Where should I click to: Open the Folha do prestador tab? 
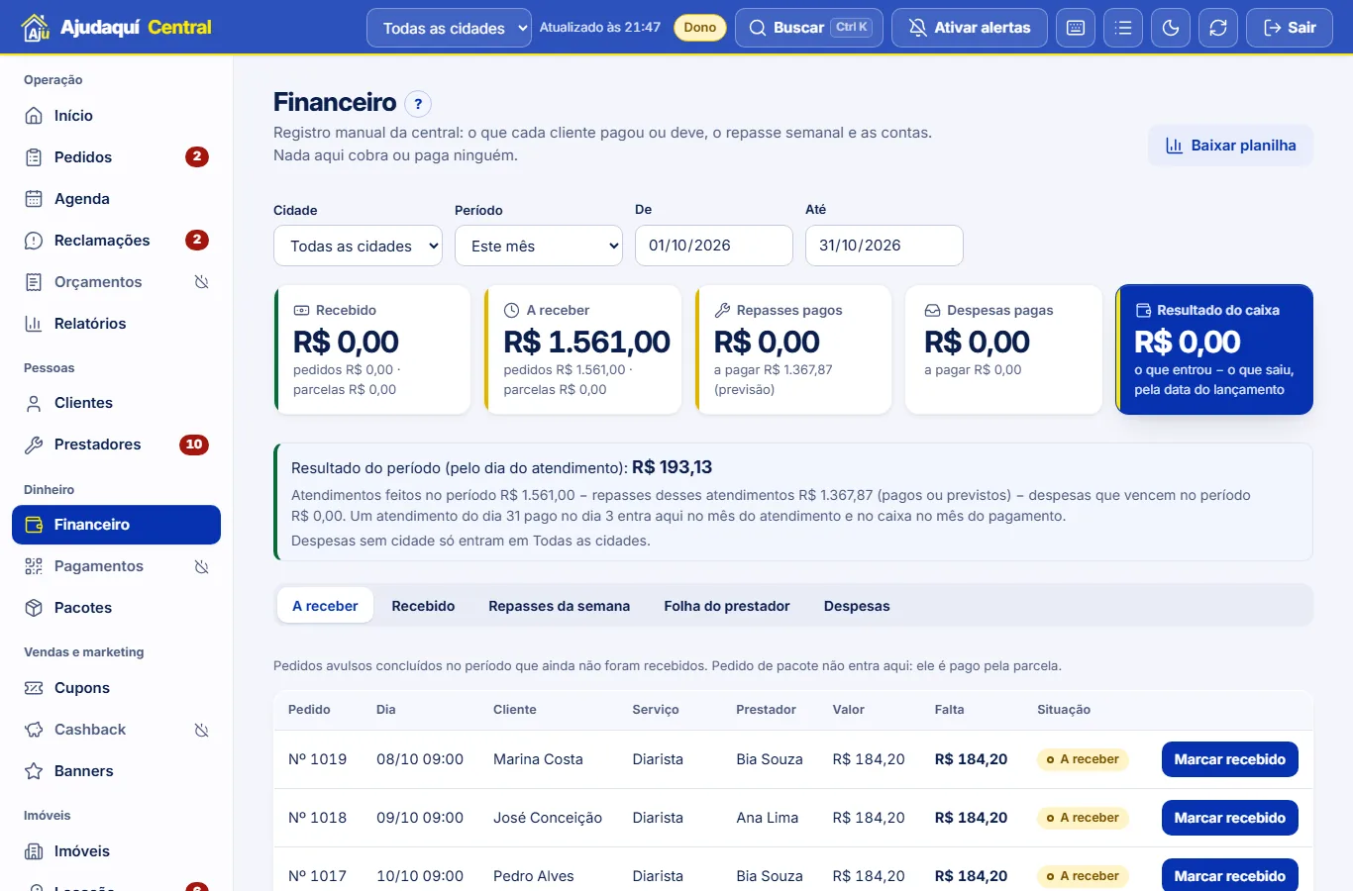pos(727,606)
